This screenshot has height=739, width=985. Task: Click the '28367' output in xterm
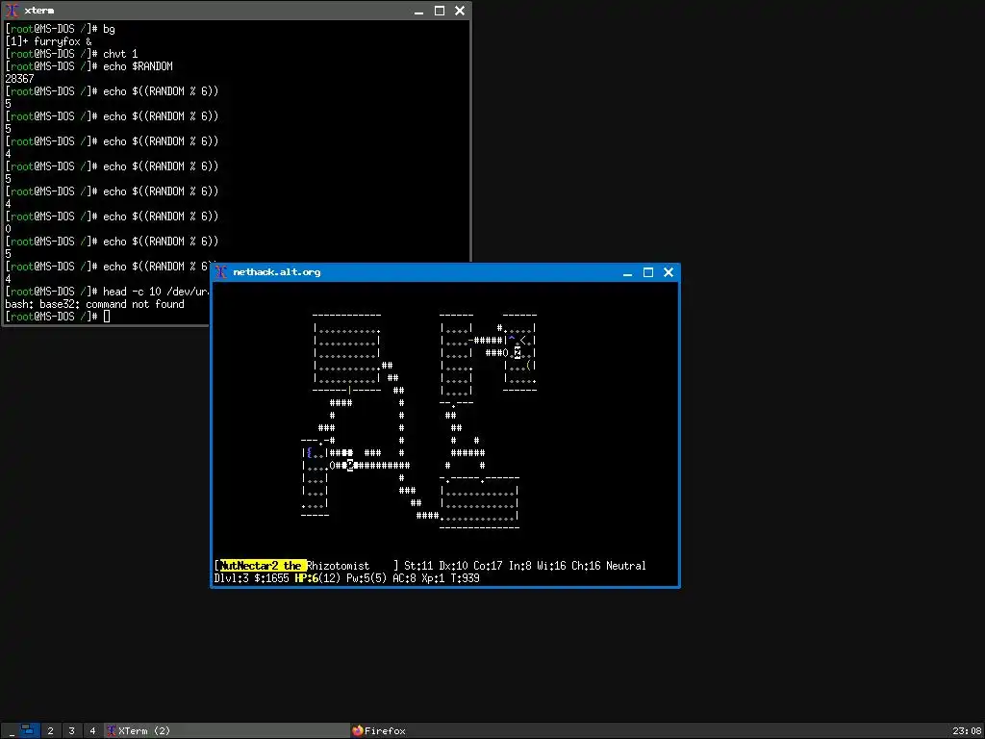[19, 79]
